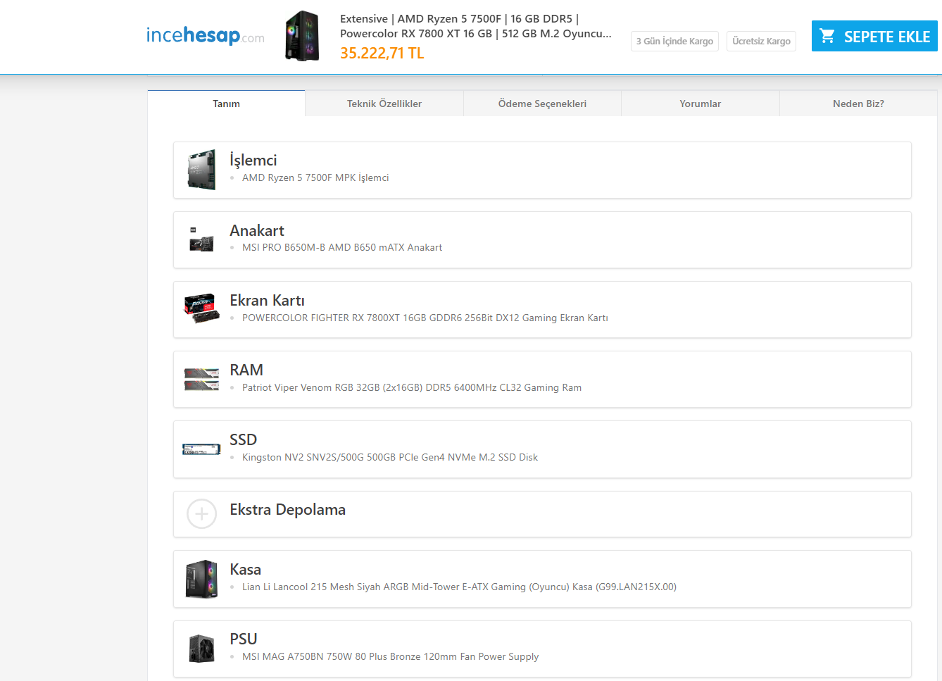Click the MSI motherboard image
Image resolution: width=942 pixels, height=681 pixels.
201,239
